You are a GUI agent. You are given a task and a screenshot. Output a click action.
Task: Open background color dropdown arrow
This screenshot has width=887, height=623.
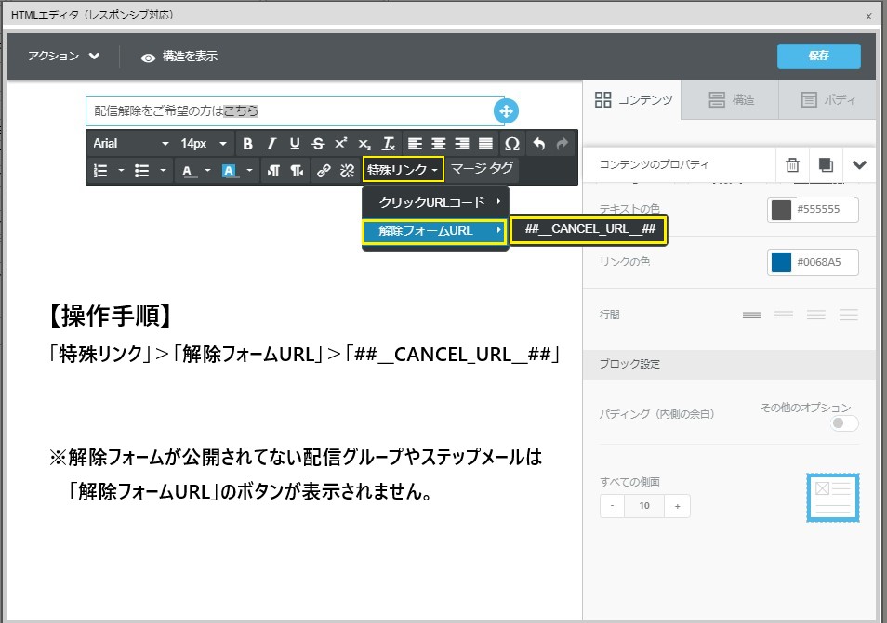coord(249,171)
